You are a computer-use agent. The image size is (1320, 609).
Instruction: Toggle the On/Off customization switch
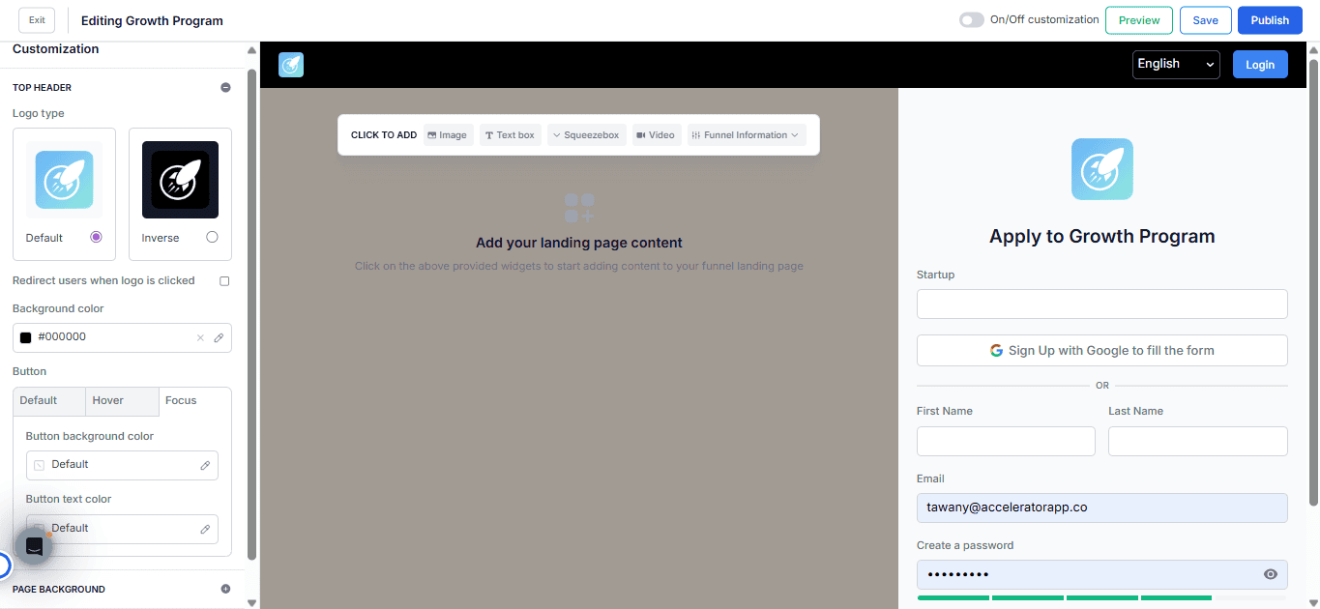click(972, 19)
